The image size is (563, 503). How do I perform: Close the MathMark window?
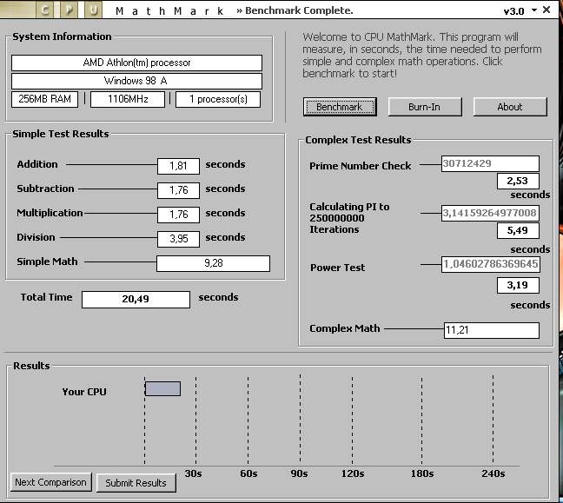[546, 10]
